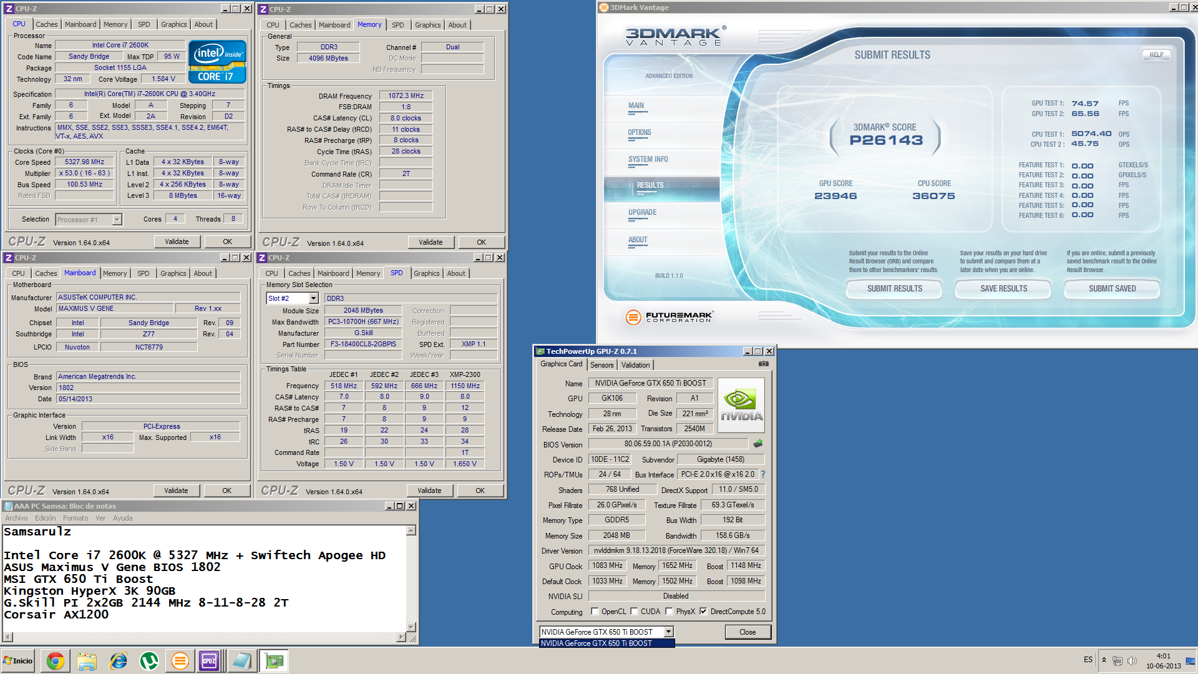The image size is (1198, 674).
Task: Switch to the Validation tab in GPU-Z
Action: [635, 365]
